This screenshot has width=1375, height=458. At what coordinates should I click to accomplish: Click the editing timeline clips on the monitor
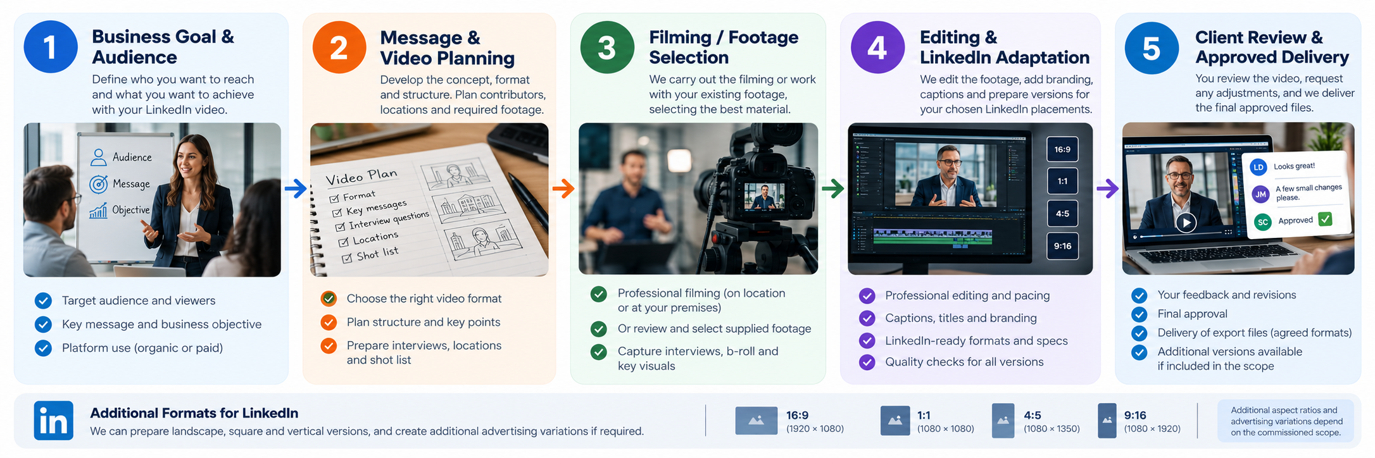[932, 237]
